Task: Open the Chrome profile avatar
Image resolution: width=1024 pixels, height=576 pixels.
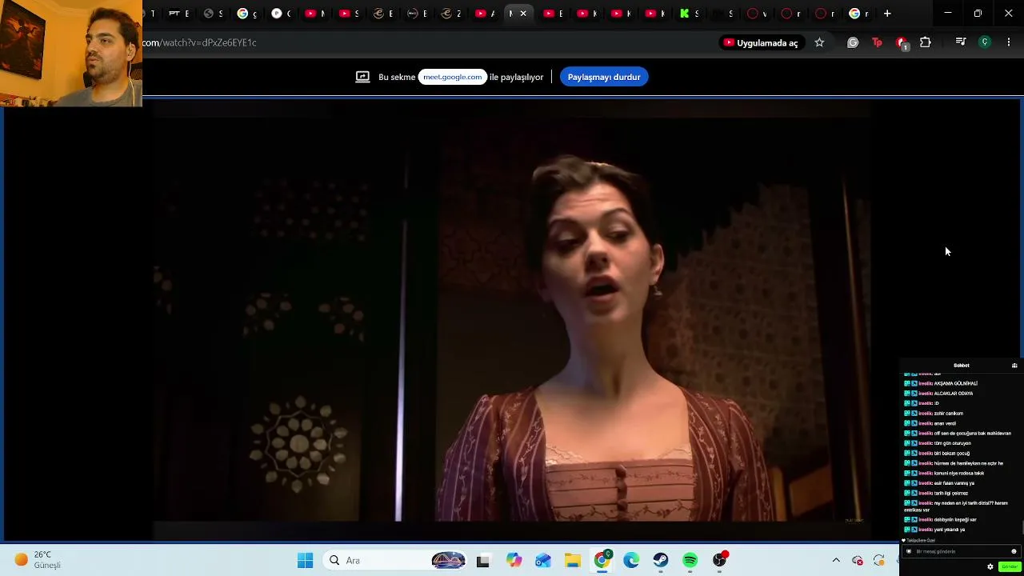Action: coord(985,42)
